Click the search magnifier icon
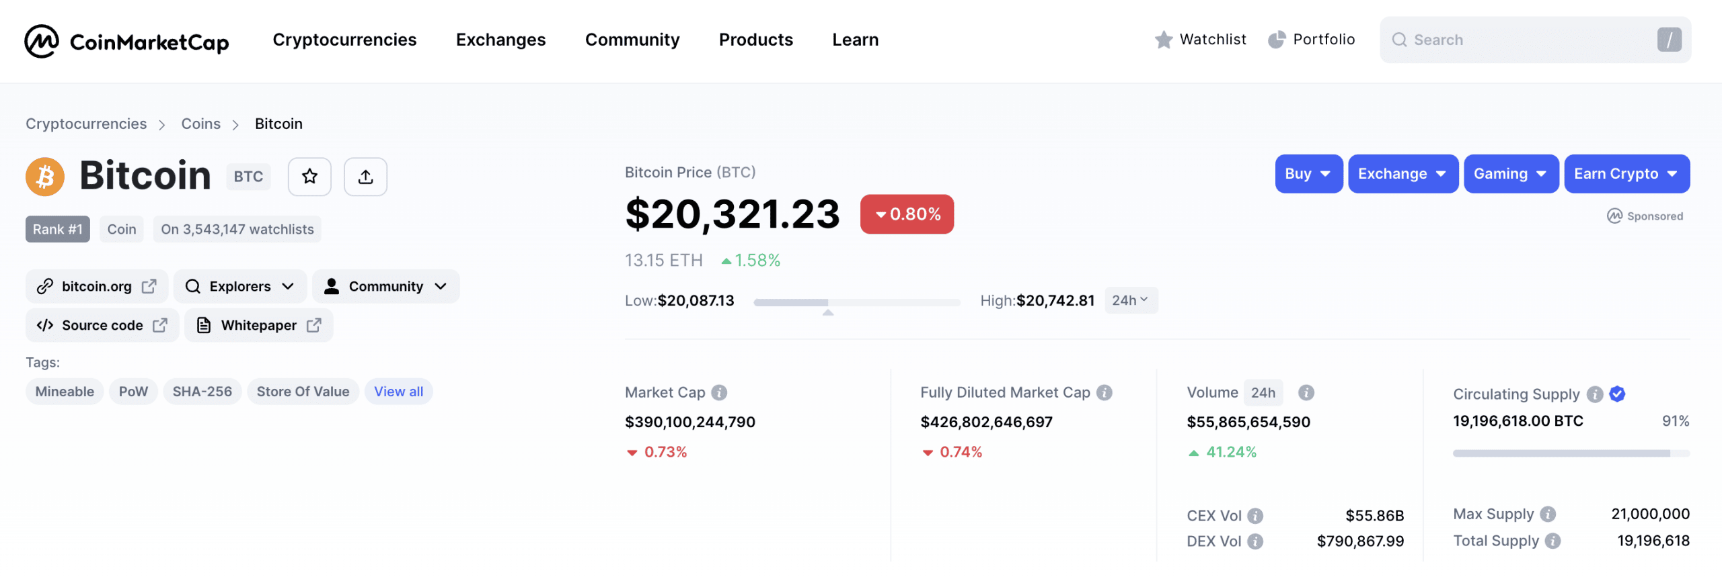Viewport: 1722px width, 581px height. pyautogui.click(x=1399, y=40)
